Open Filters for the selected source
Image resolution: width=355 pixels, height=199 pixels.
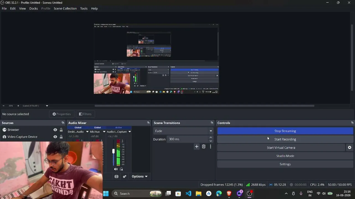pyautogui.click(x=85, y=114)
